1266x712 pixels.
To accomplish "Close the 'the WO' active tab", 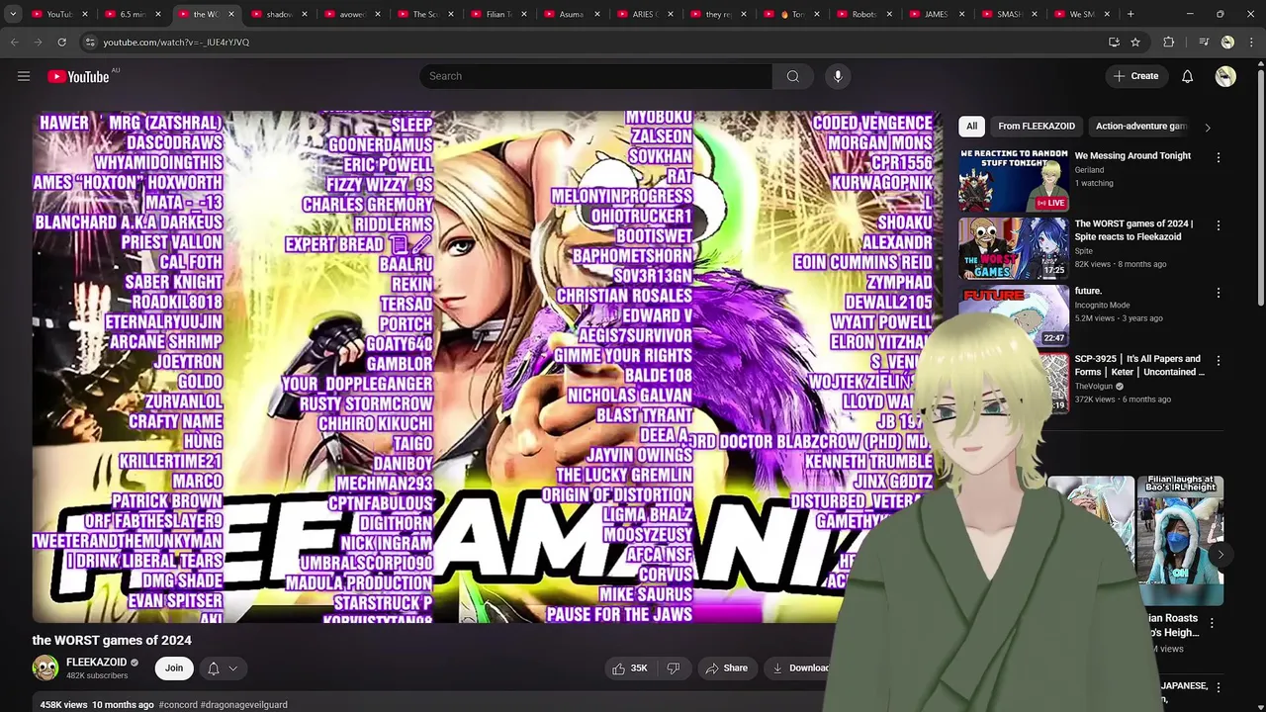I will (x=231, y=14).
